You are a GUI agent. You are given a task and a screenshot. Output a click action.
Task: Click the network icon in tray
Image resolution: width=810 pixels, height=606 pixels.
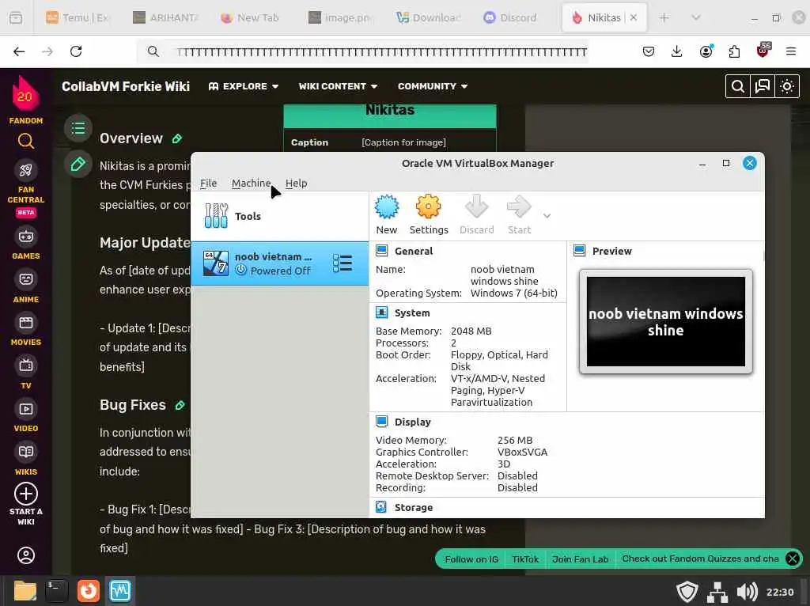tap(717, 592)
